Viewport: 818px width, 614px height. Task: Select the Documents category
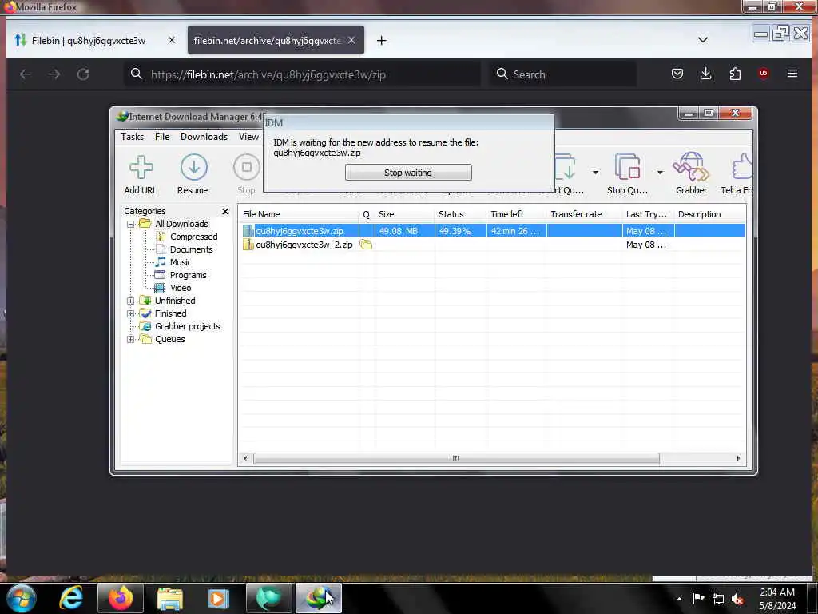[x=191, y=249]
